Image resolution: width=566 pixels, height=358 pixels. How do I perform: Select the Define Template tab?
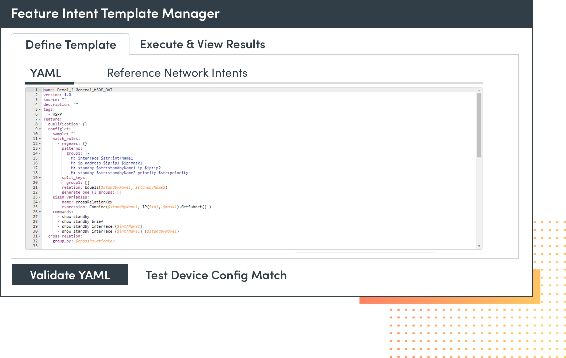71,45
